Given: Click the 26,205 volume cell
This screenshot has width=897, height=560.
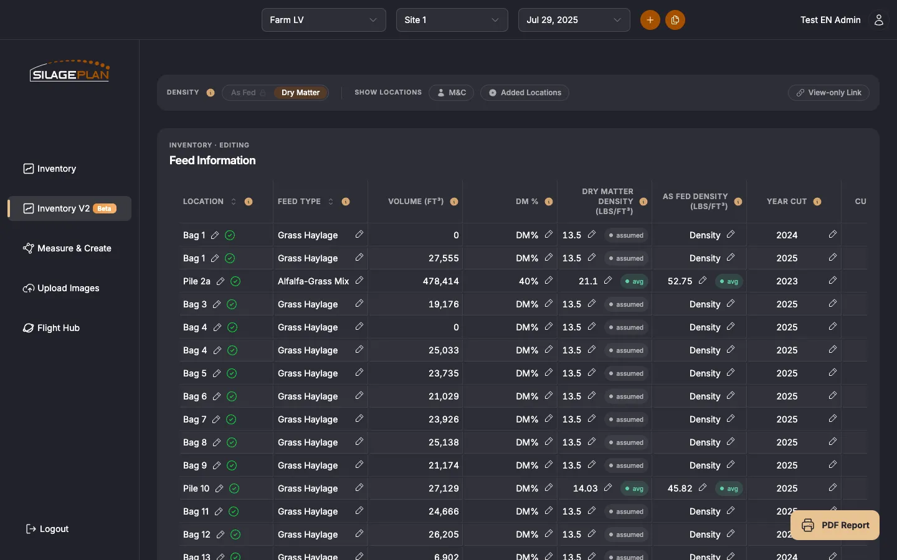Looking at the screenshot, I should (x=444, y=534).
